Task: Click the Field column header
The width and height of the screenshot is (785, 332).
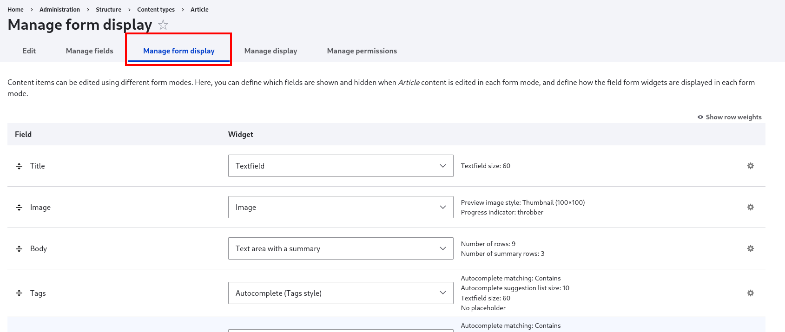Action: pyautogui.click(x=23, y=134)
